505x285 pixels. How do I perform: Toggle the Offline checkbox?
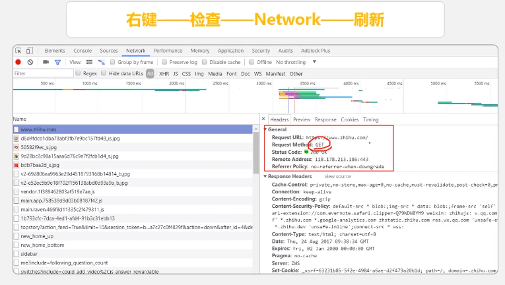(x=252, y=62)
